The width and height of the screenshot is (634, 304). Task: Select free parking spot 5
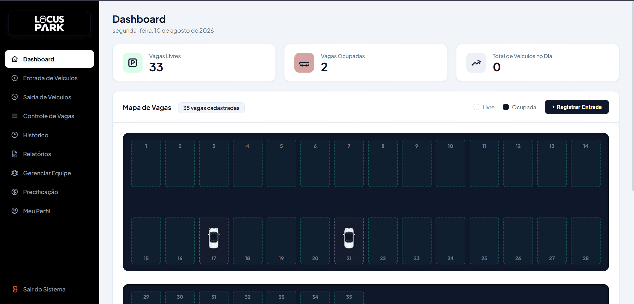281,163
